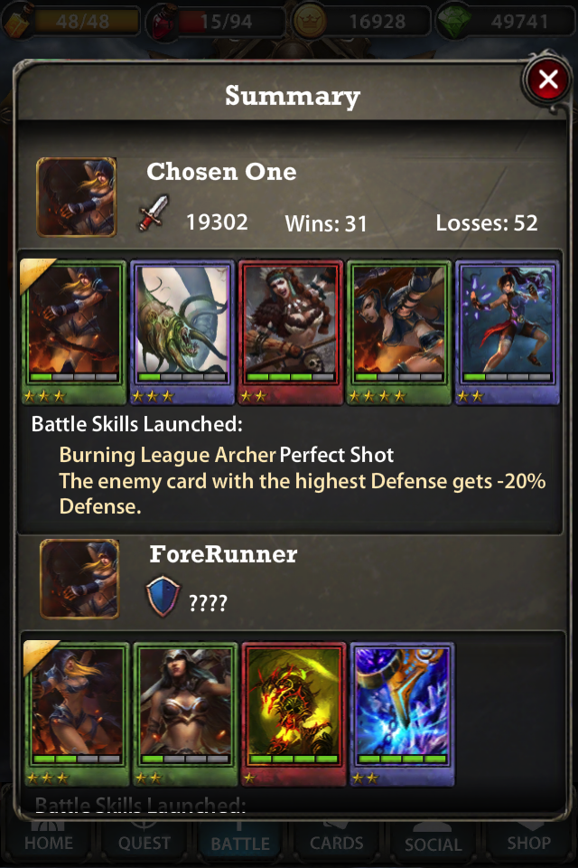Select Chosen One's leader archer card
The width and height of the screenshot is (578, 868).
coord(73,332)
